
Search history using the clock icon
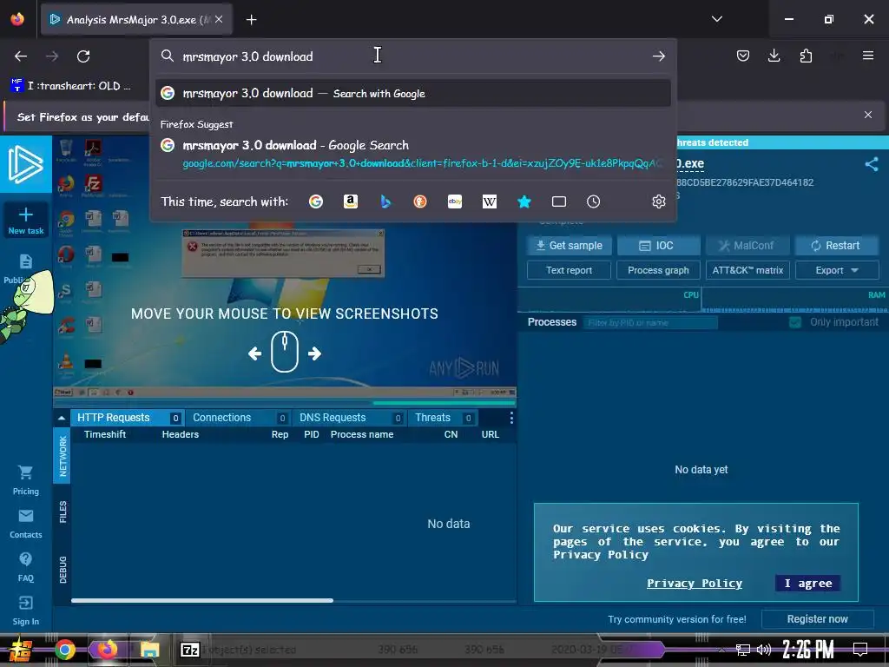(x=593, y=201)
